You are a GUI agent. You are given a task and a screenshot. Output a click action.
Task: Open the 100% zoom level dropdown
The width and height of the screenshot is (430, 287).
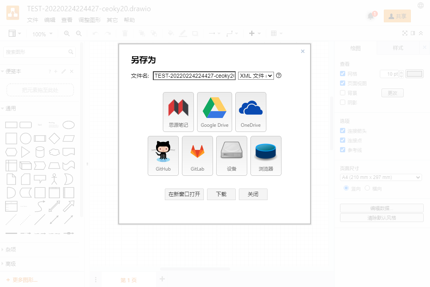(42, 34)
